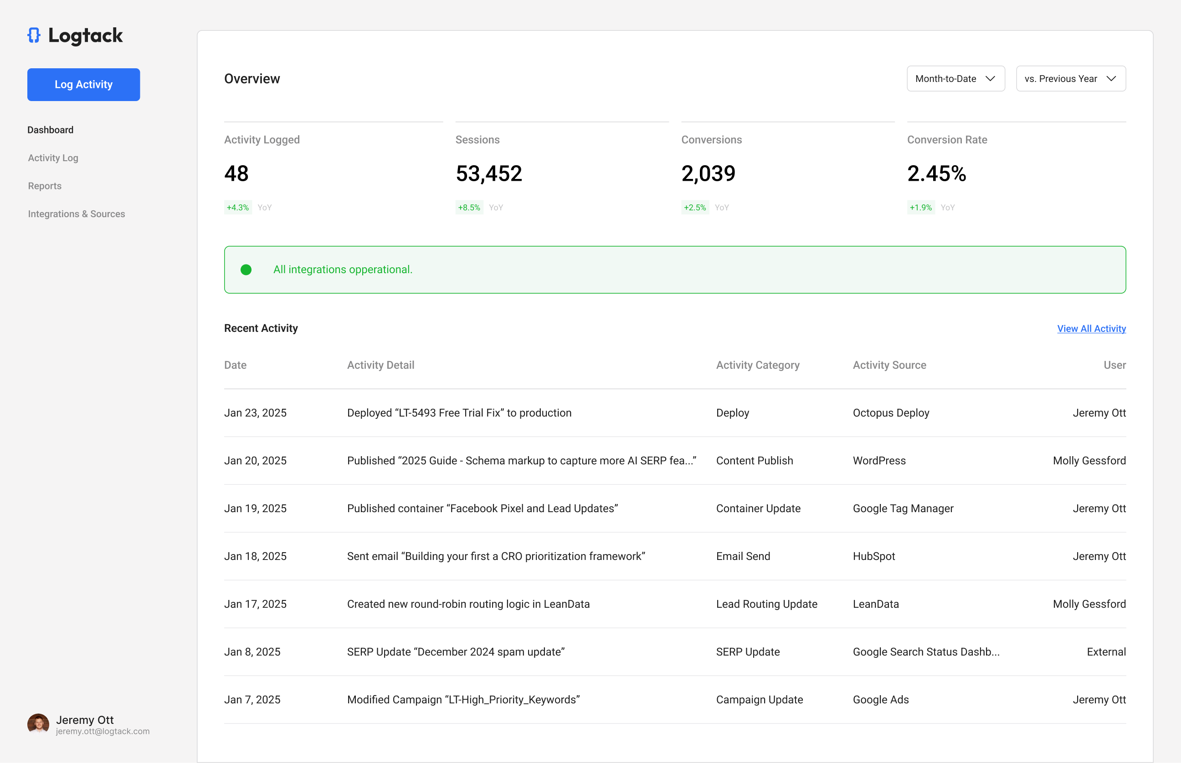Click the green integrations status dot
The height and width of the screenshot is (763, 1181).
246,270
